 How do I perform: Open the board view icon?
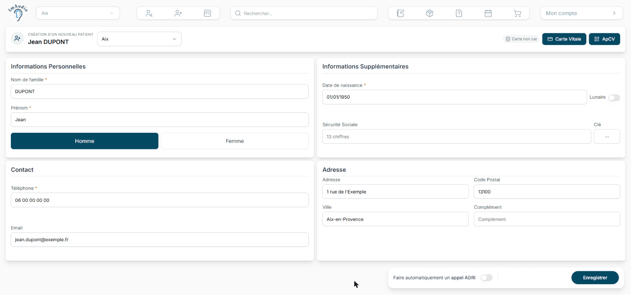coord(208,13)
